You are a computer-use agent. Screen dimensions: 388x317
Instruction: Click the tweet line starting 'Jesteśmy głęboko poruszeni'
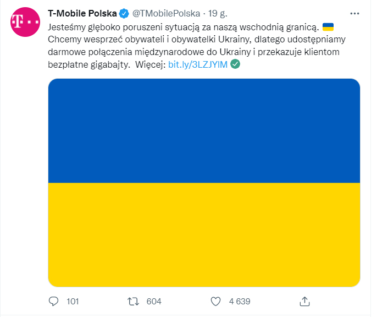pos(183,27)
